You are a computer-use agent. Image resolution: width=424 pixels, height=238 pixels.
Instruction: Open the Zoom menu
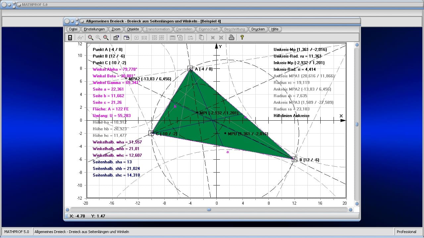click(116, 29)
